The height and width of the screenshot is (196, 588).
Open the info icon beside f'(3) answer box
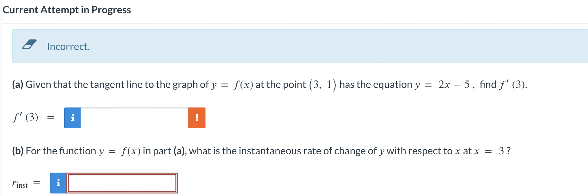tap(72, 118)
